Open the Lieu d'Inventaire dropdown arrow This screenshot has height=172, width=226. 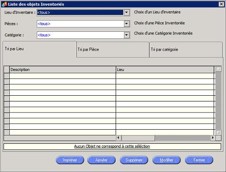[126, 12]
